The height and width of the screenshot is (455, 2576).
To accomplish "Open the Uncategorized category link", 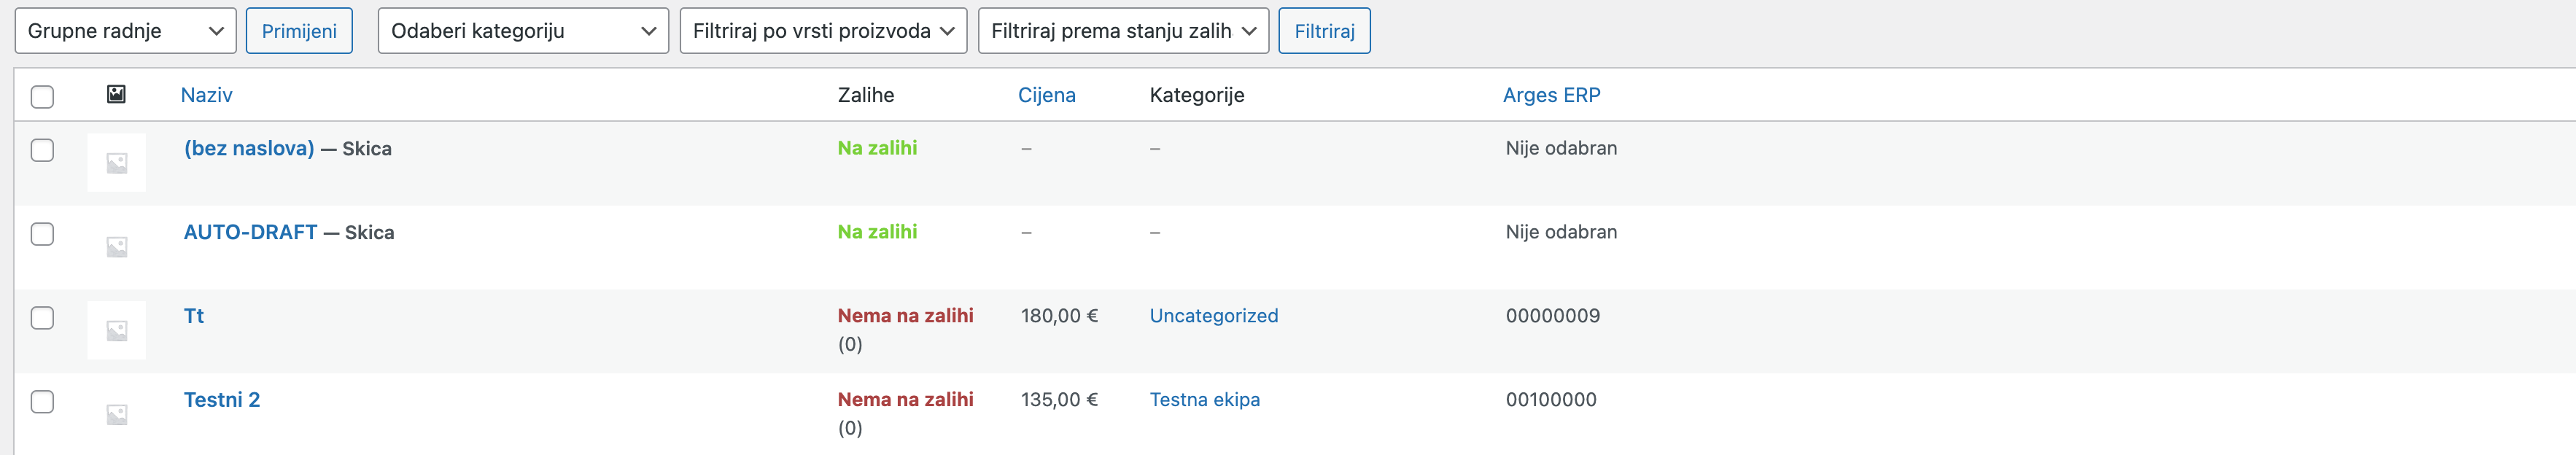I will (x=1213, y=316).
